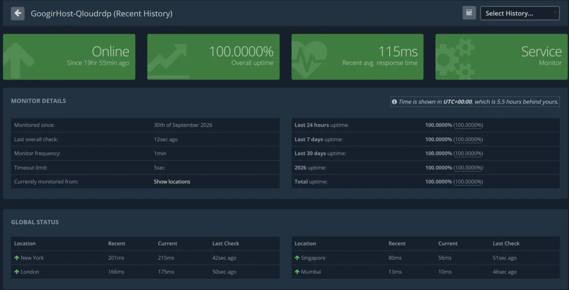
Task: Click London's '50sec ago' last check
Action: pyautogui.click(x=224, y=272)
